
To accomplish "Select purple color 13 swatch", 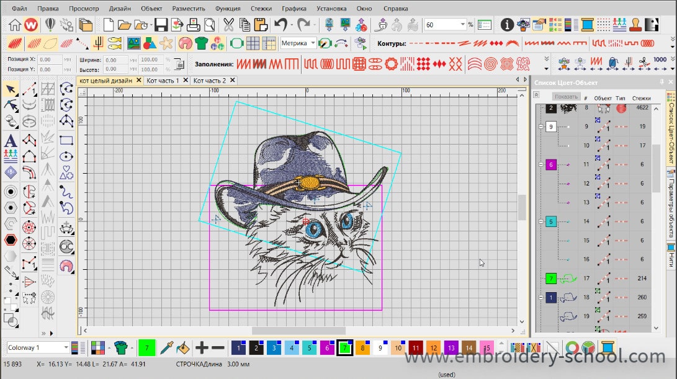I will click(x=451, y=347).
